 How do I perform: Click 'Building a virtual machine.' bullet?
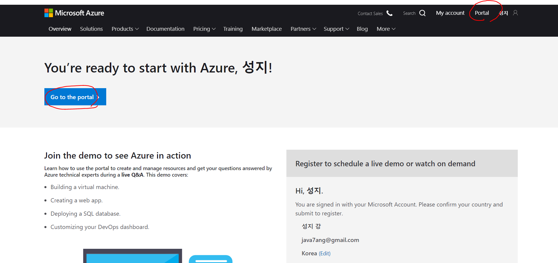pyautogui.click(x=85, y=187)
